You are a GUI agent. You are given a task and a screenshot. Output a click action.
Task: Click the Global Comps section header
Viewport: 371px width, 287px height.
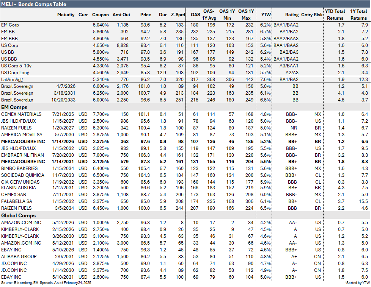[x=19, y=215]
